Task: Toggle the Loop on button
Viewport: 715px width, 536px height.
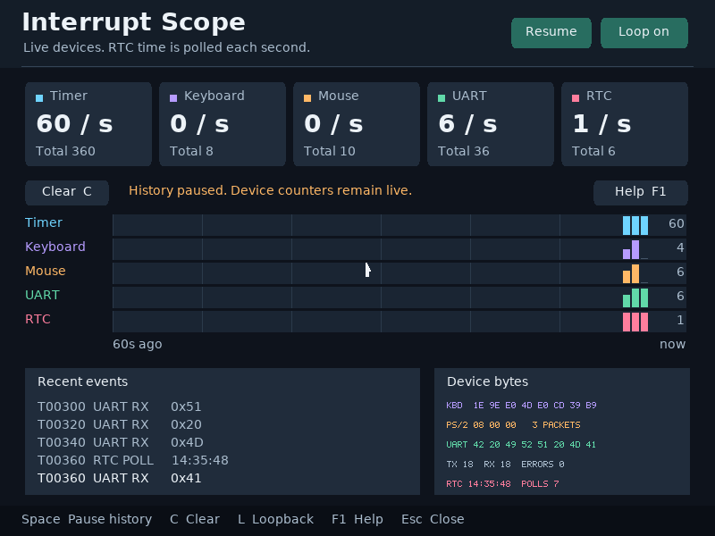Action: 643,33
